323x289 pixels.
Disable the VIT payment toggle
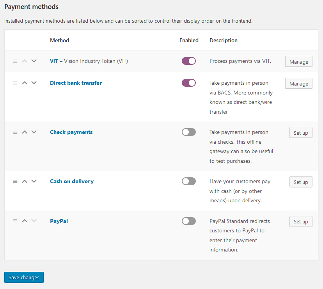pos(189,61)
